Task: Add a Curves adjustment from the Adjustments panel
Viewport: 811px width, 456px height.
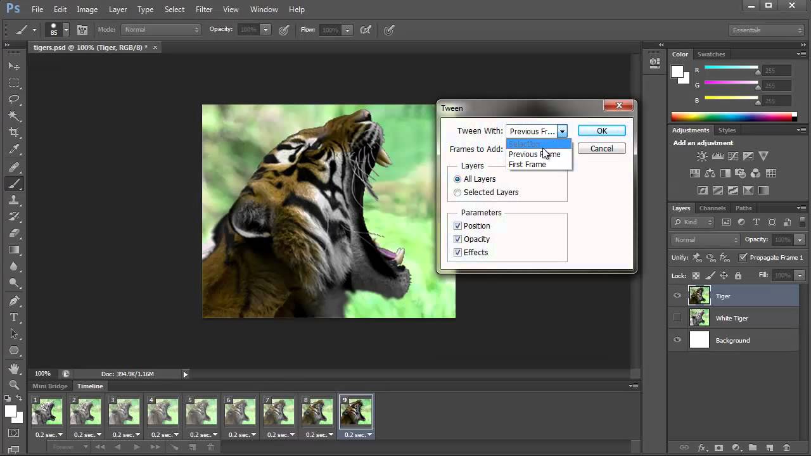Action: (732, 156)
